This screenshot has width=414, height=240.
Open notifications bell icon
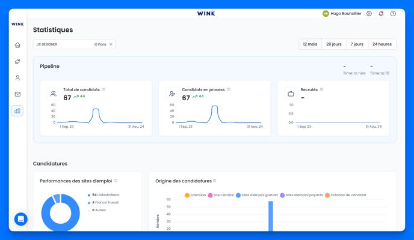point(381,13)
